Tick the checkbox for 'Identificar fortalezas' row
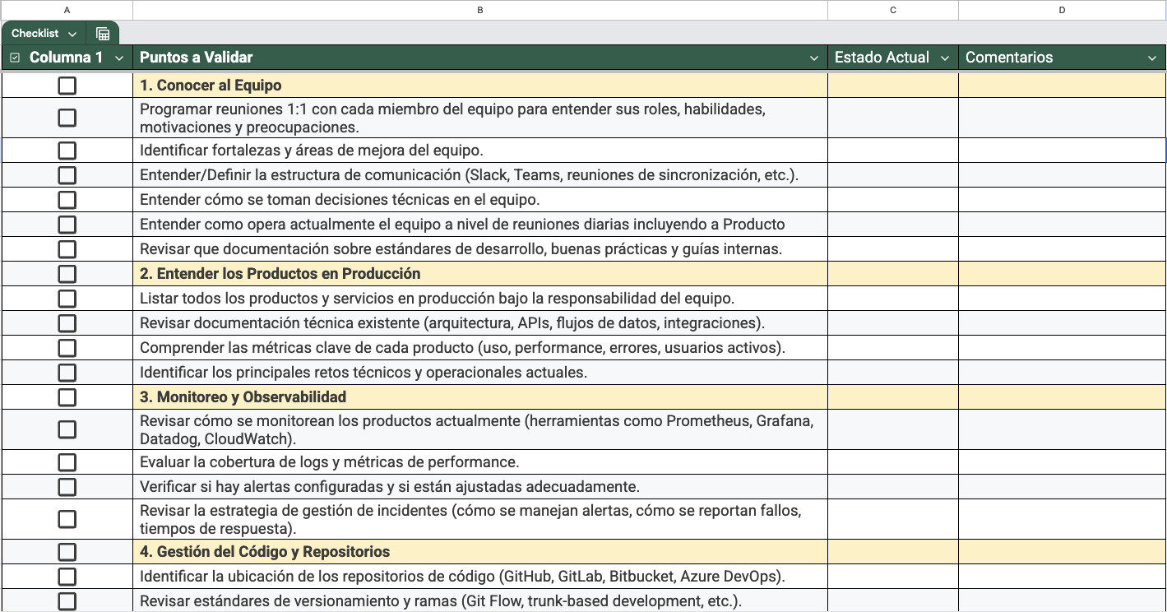The height and width of the screenshot is (612, 1167). point(67,151)
